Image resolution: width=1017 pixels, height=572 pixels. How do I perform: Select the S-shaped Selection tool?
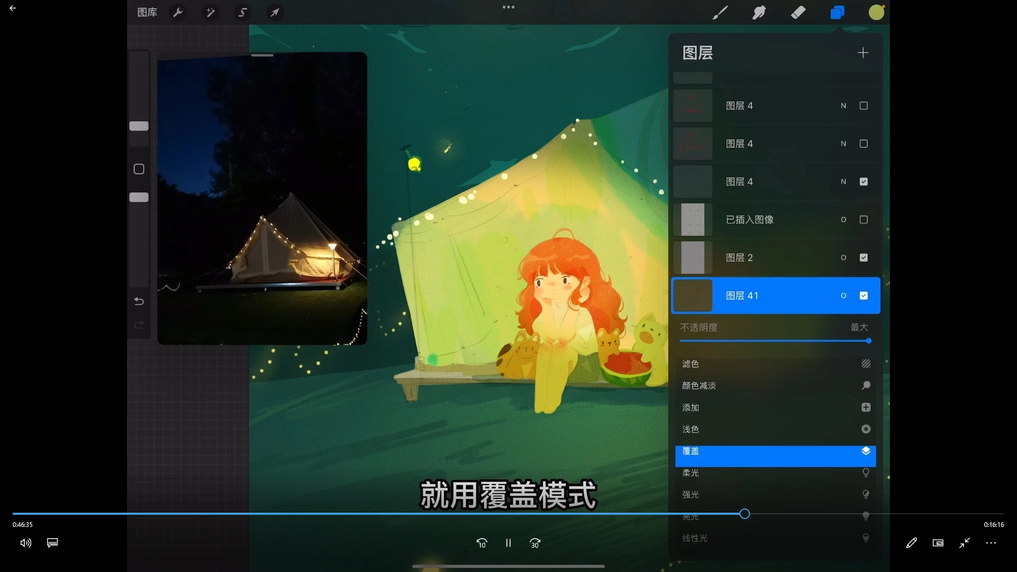pos(243,12)
